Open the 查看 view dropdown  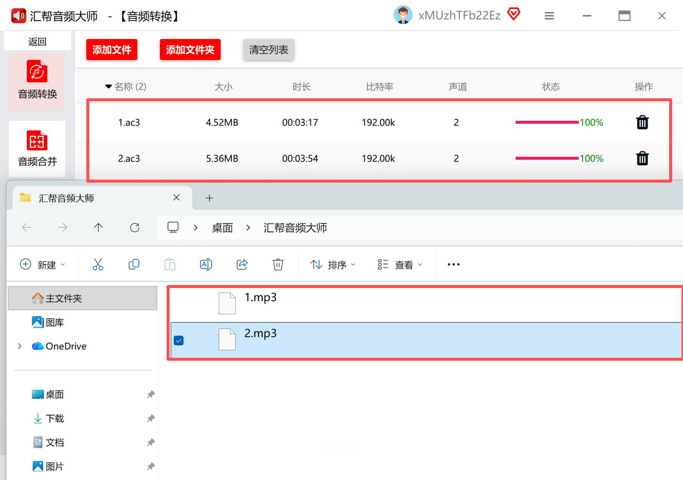coord(400,265)
